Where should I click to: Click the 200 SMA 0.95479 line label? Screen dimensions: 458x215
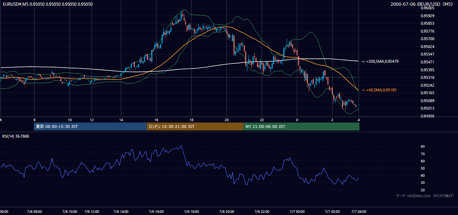pos(380,62)
